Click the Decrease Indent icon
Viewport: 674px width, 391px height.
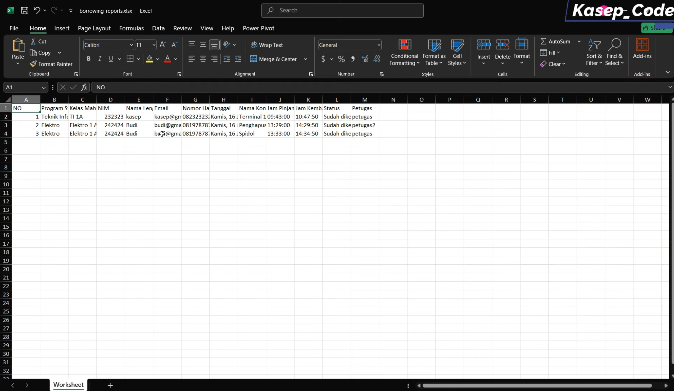227,59
